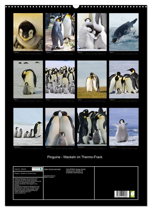Open the December photo of chick spreading wings
This screenshot has width=152, height=211.
pos(124,127)
